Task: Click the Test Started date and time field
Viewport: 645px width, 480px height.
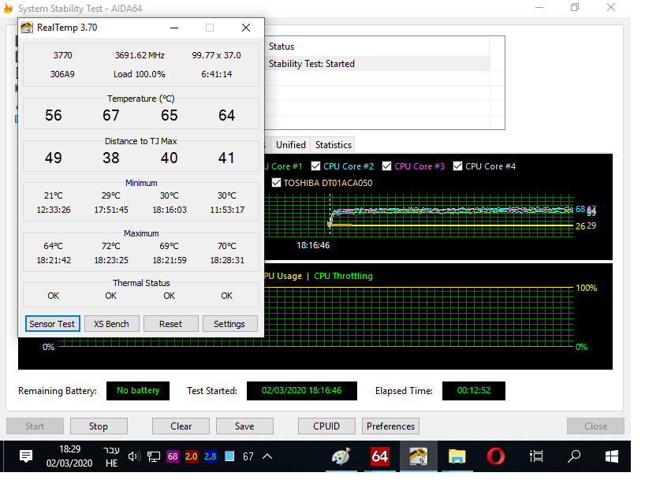Action: (x=302, y=390)
